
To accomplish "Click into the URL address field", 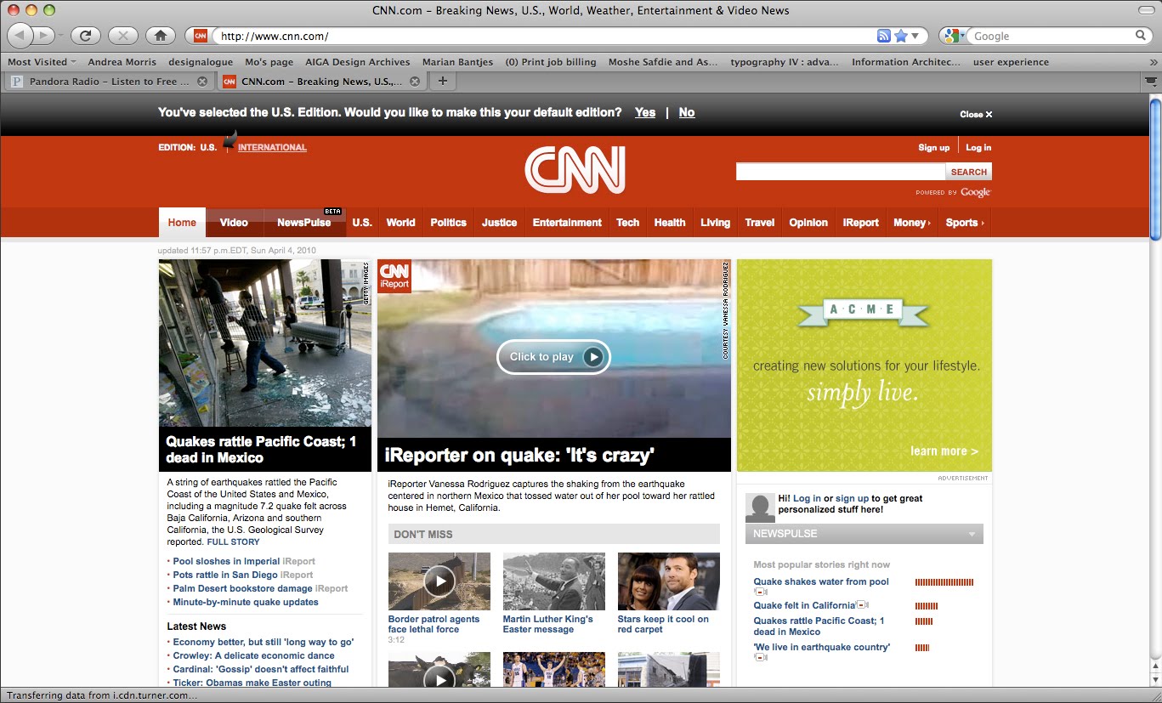I will tap(544, 36).
